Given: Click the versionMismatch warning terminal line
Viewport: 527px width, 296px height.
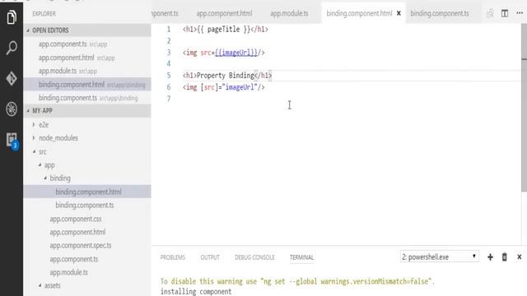Looking at the screenshot, I should pyautogui.click(x=297, y=281).
